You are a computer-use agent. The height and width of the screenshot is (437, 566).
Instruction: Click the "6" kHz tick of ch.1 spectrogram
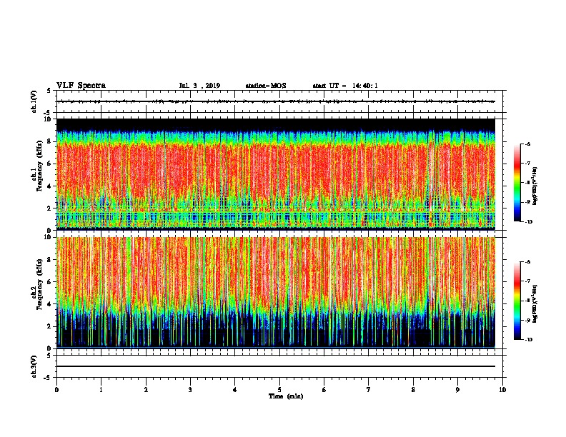point(50,164)
